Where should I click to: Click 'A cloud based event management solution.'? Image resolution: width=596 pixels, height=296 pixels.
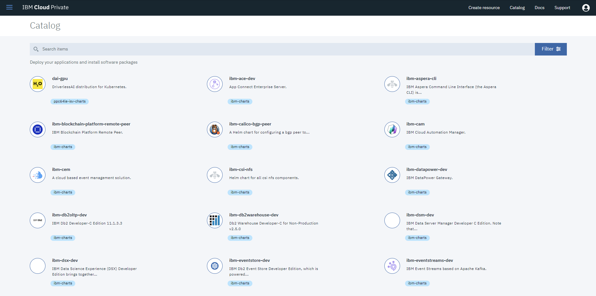92,178
